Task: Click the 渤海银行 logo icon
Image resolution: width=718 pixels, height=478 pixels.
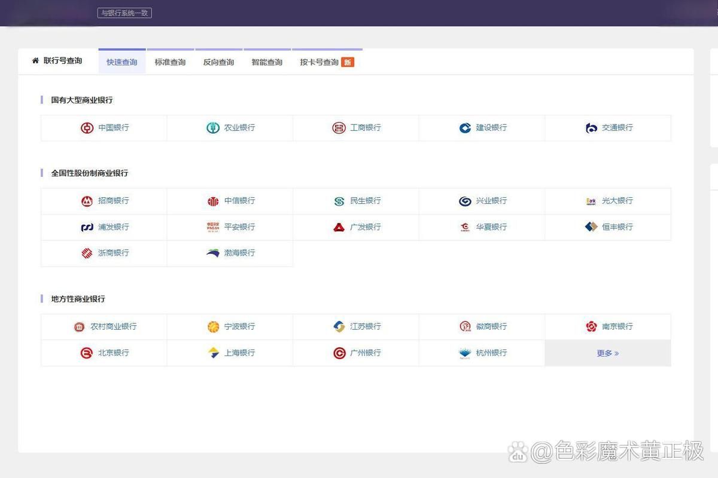Action: [x=213, y=253]
